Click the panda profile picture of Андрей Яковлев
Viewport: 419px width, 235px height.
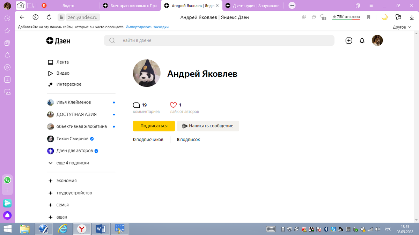click(x=147, y=73)
